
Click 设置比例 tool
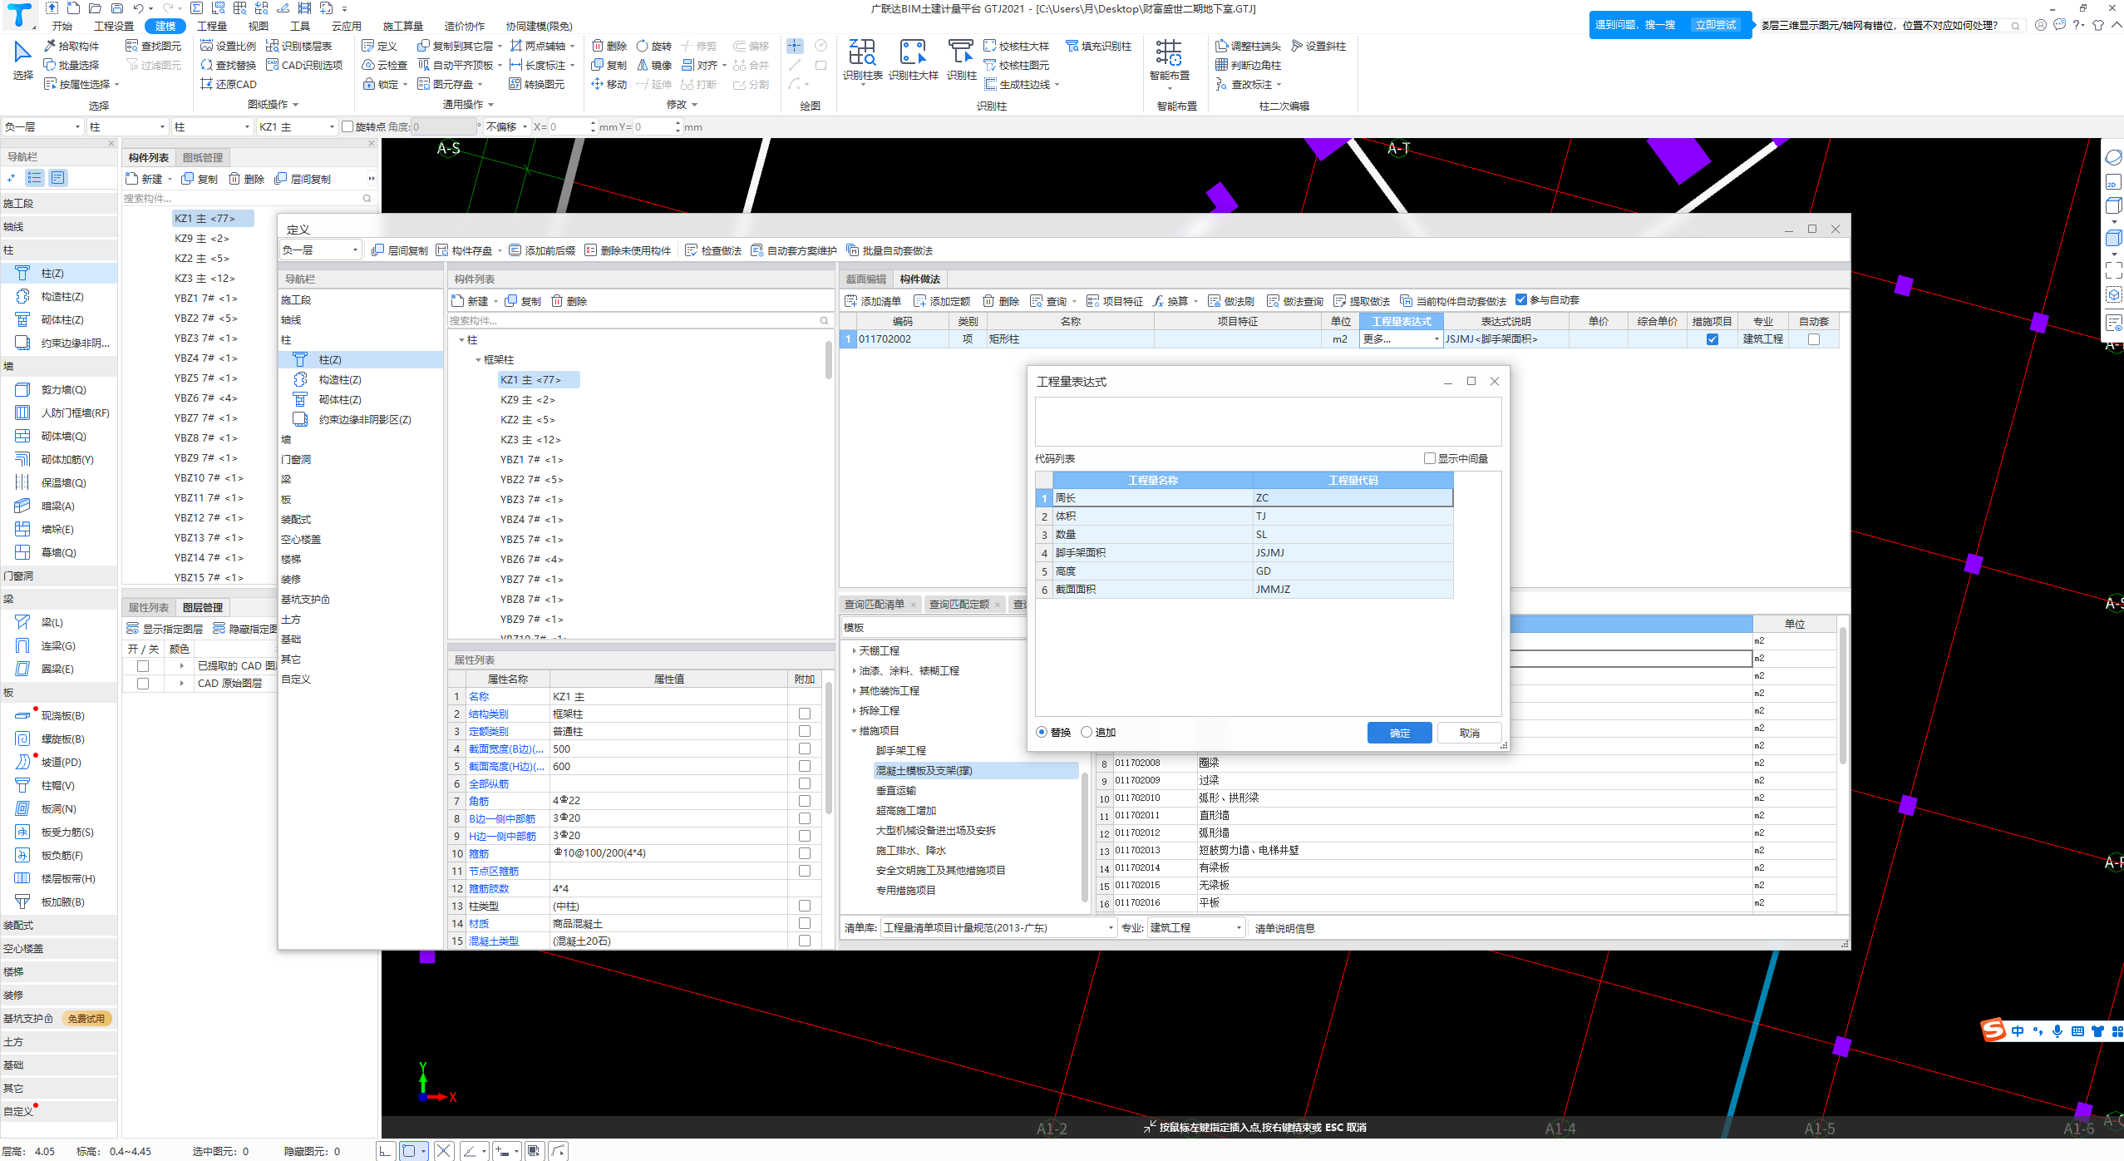(x=228, y=46)
